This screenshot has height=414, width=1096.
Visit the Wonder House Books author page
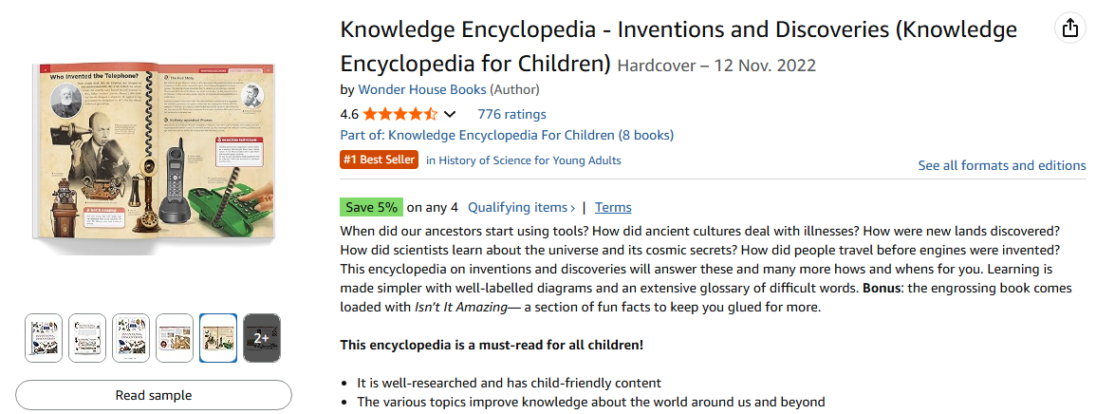422,89
